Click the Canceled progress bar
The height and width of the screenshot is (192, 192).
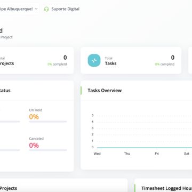(x=48, y=150)
